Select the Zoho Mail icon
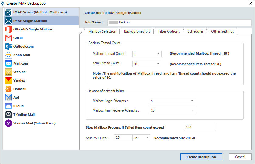This screenshot has height=164, width=255. (8, 55)
